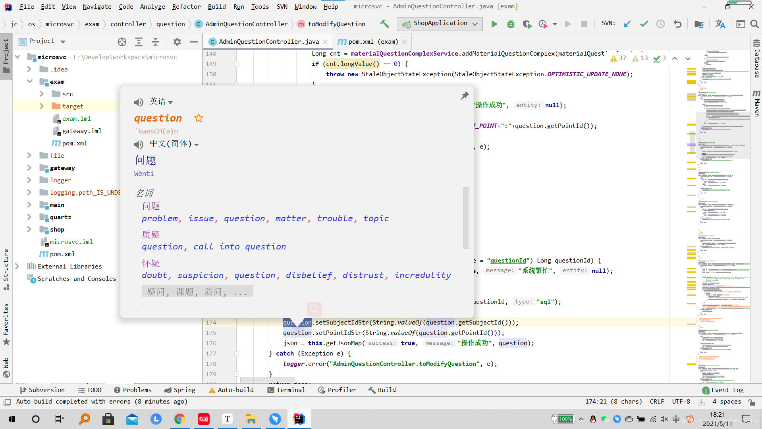Screen dimensions: 762x429
Task: Collapse the microsvc root folder
Action: pyautogui.click(x=17, y=57)
